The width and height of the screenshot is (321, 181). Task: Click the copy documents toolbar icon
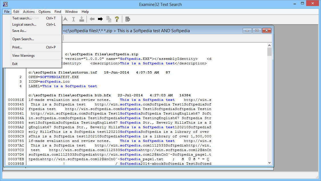coord(109,19)
